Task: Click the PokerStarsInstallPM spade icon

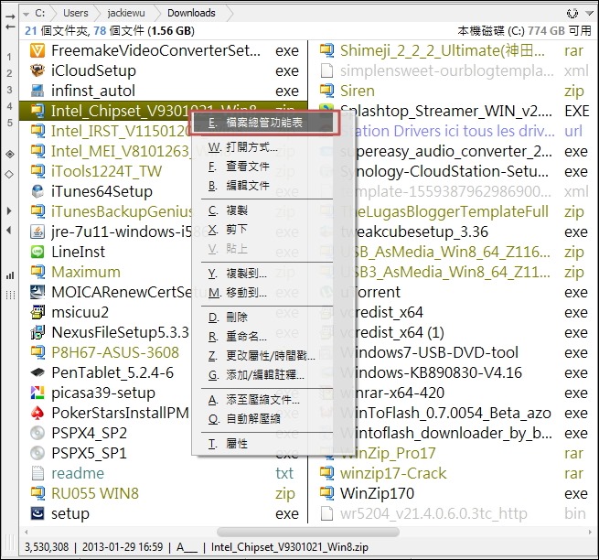Action: pos(37,413)
